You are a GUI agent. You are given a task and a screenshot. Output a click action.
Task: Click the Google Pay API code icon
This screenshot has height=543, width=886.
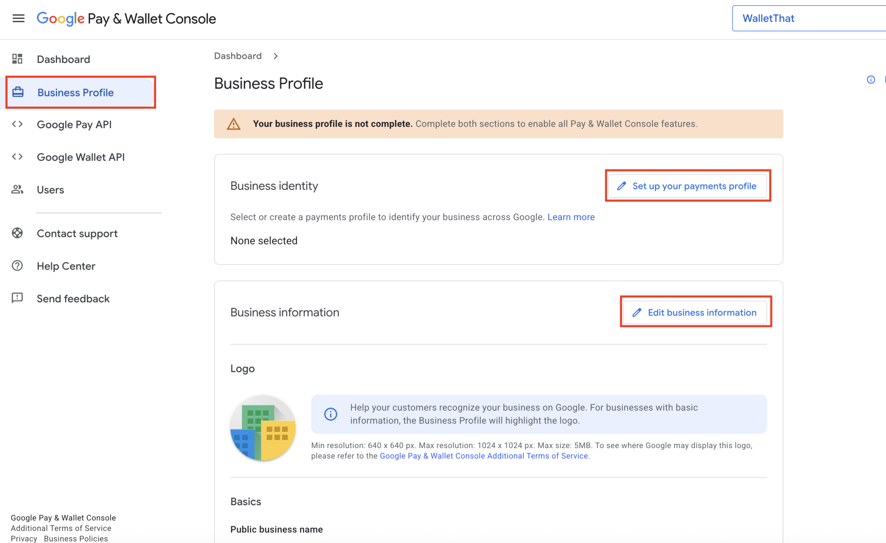click(x=17, y=124)
